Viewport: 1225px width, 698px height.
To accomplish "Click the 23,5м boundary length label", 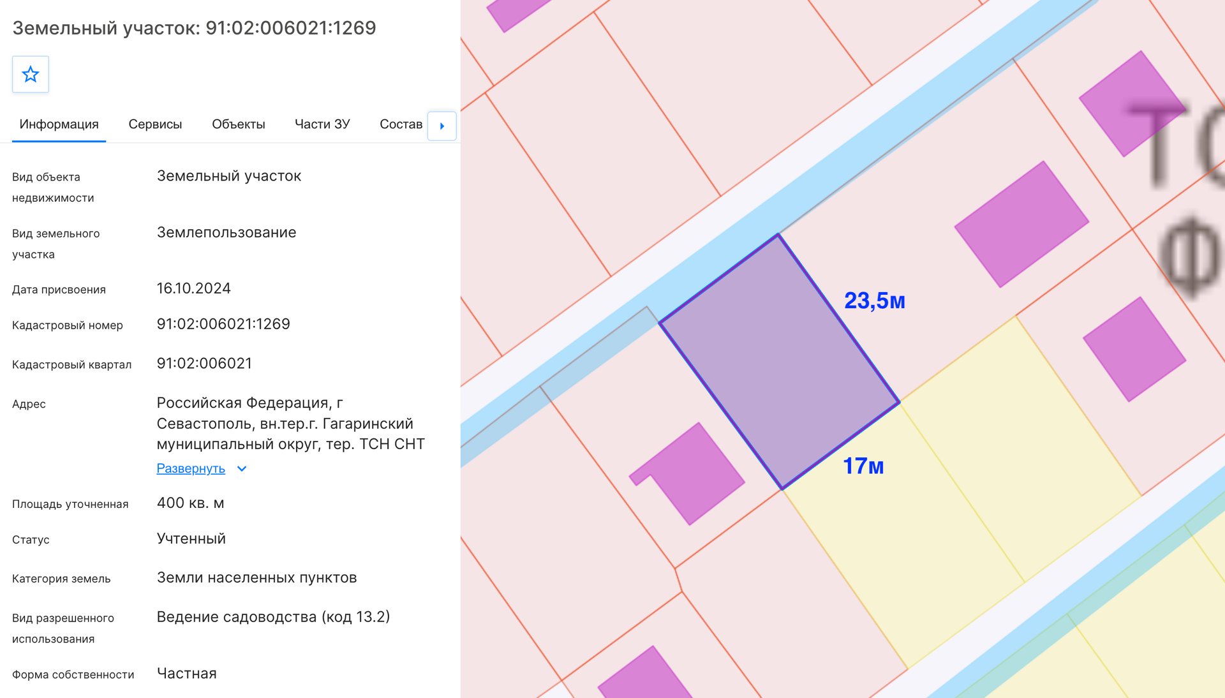I will click(x=875, y=301).
